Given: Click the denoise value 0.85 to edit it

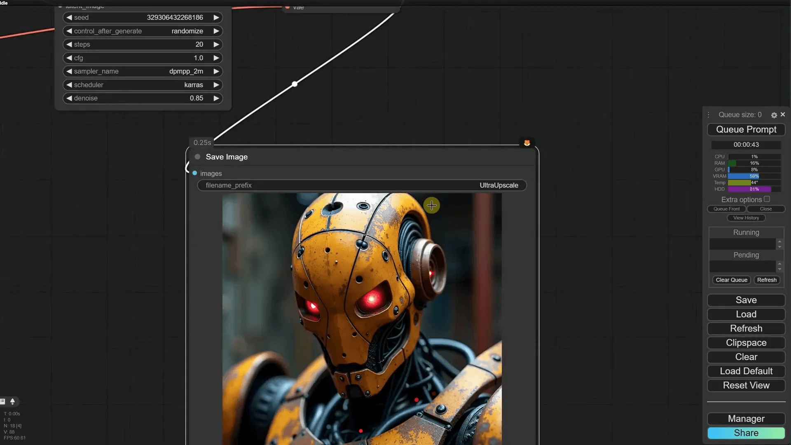Looking at the screenshot, I should pos(196,98).
